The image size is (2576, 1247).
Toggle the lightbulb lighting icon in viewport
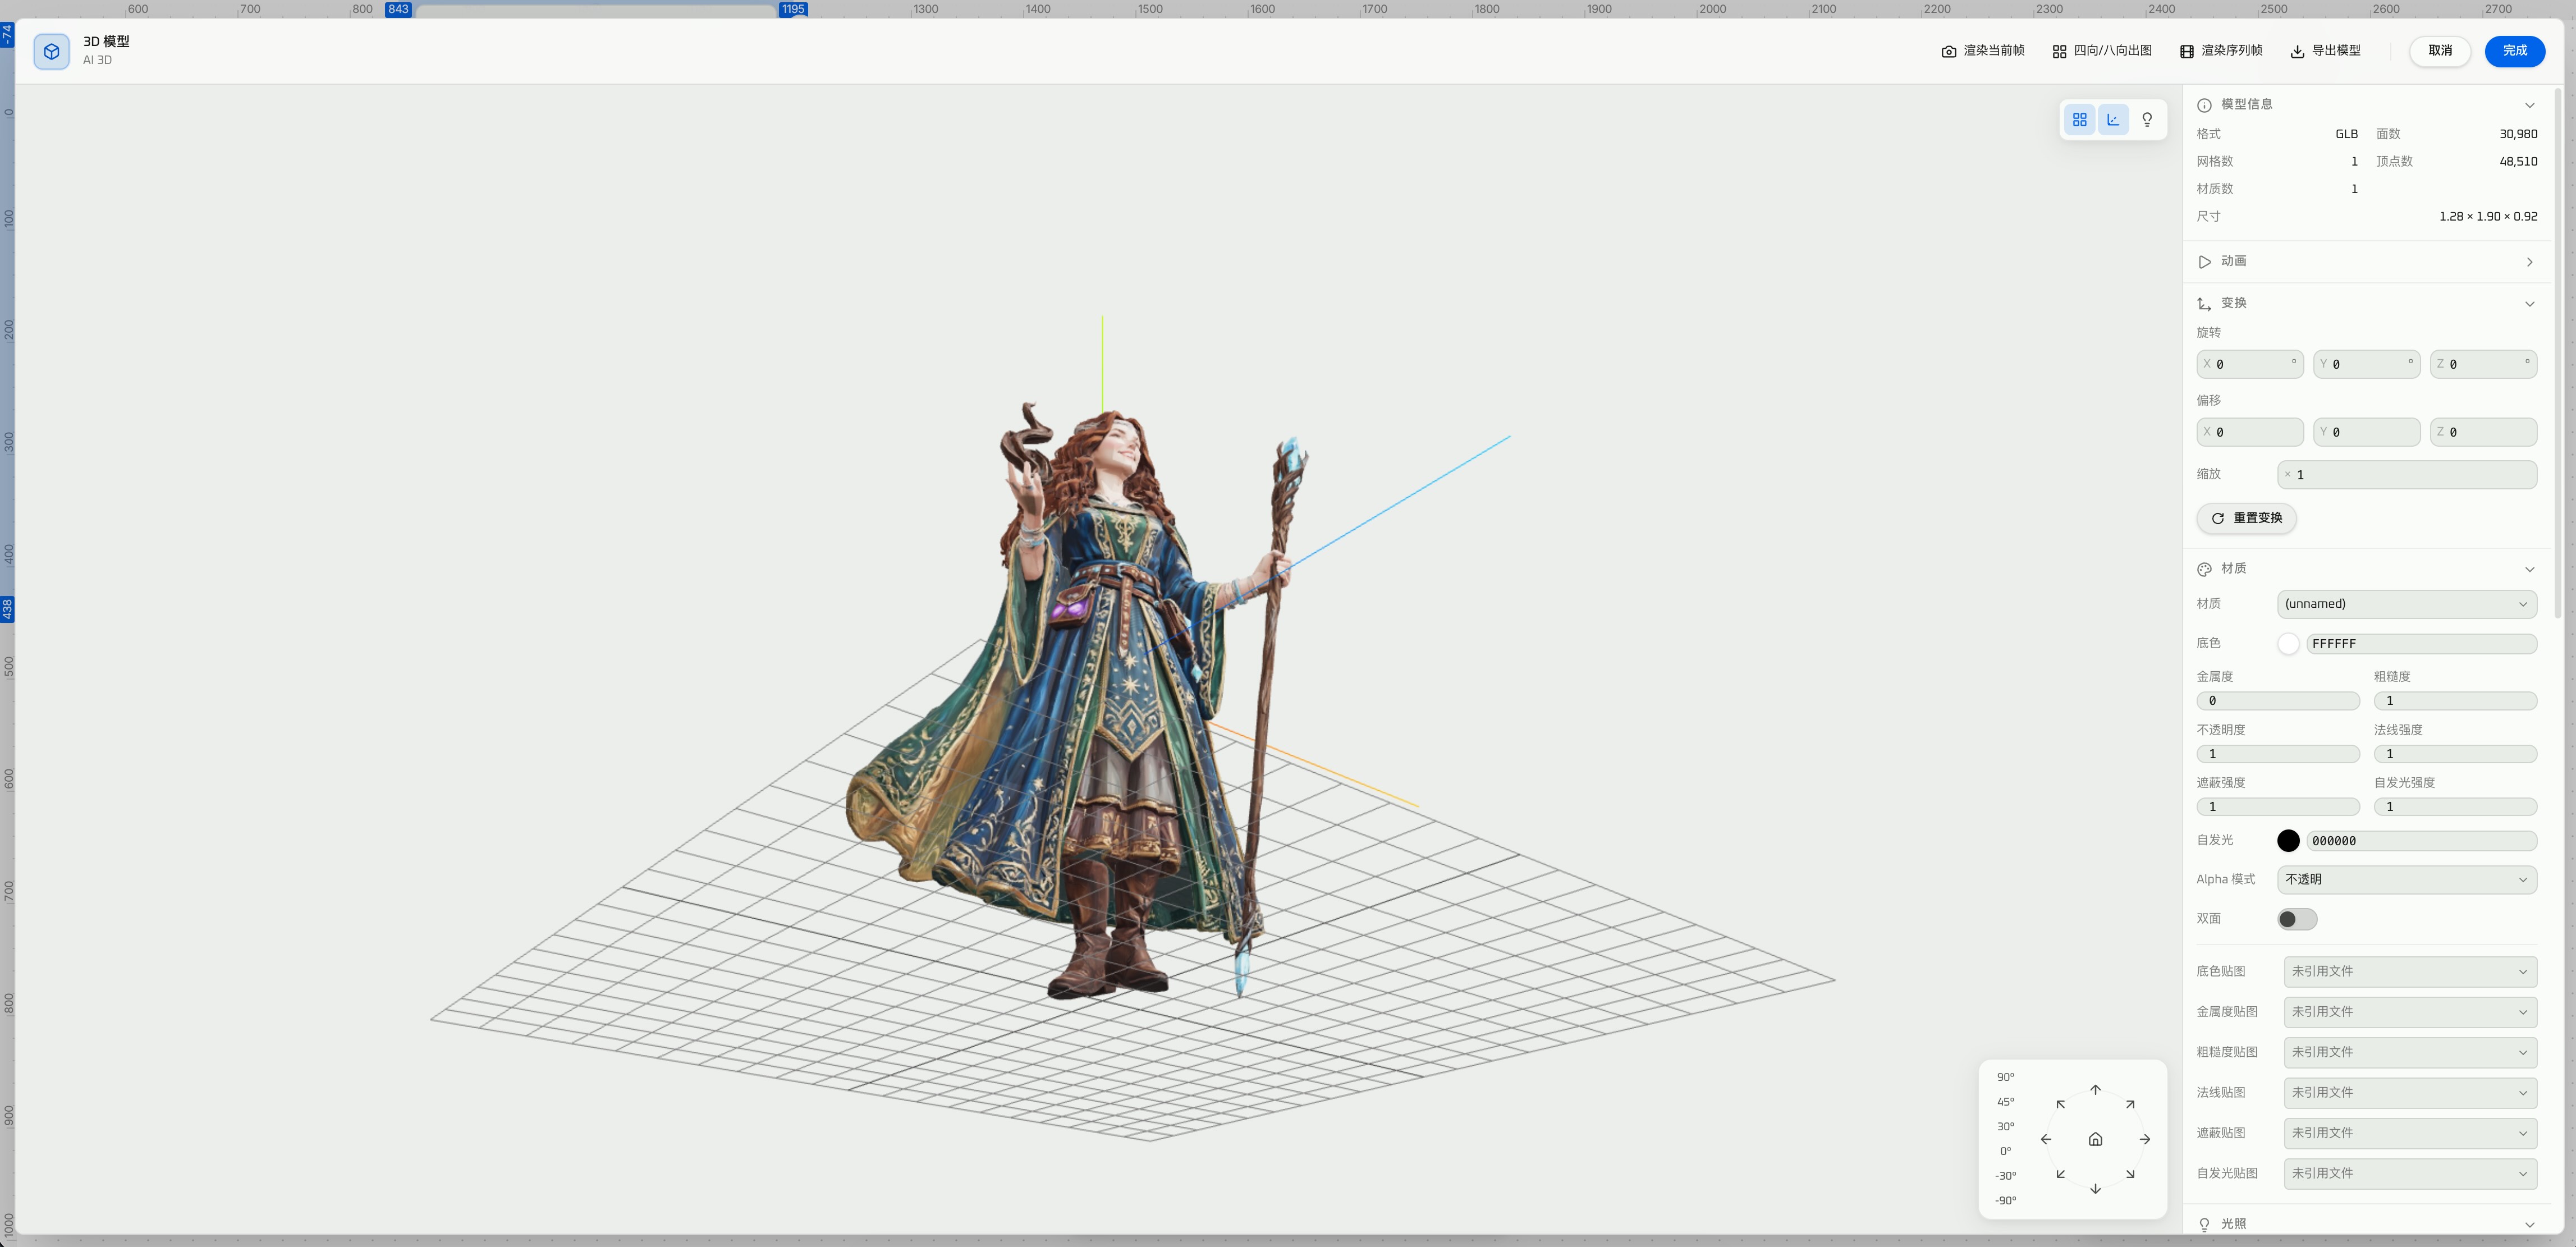coord(2147,120)
